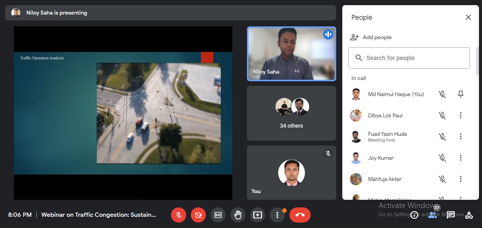Screen dimensions: 482x228
Task: Open the present now screen-share icon
Action: 258,215
